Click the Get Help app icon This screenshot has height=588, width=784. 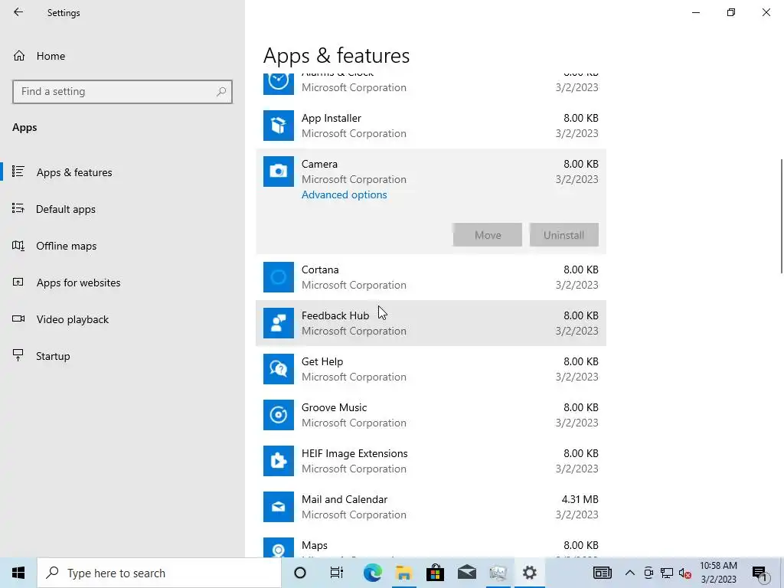279,369
